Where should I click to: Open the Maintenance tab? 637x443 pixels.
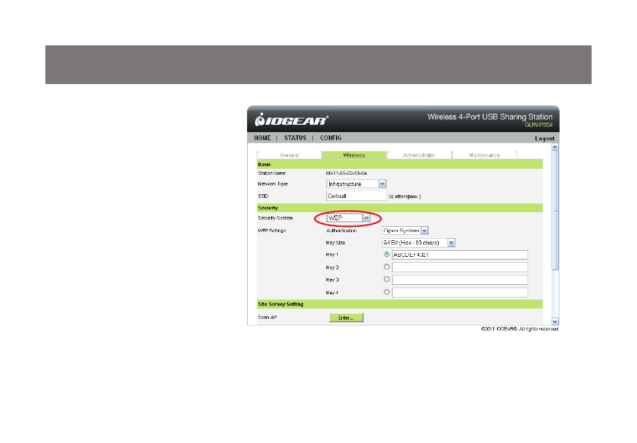tap(484, 155)
